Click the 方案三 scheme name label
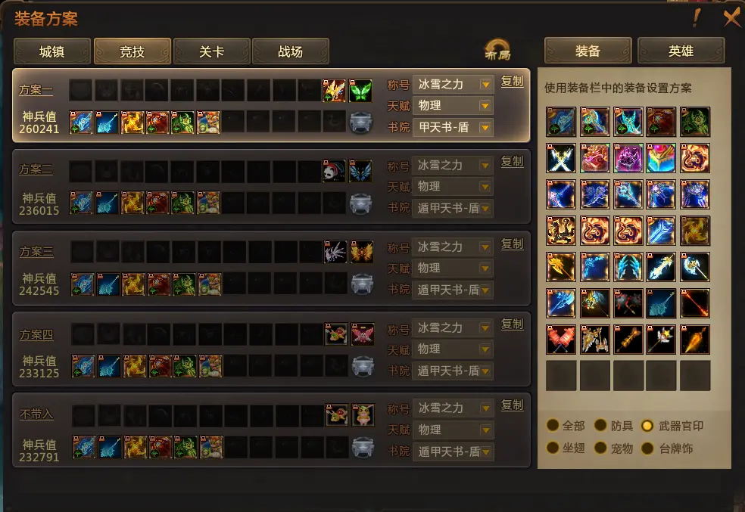 coord(36,252)
